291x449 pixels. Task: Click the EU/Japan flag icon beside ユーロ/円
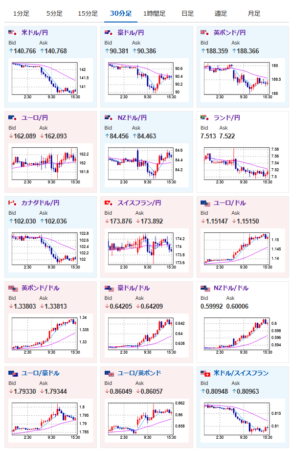coord(12,118)
